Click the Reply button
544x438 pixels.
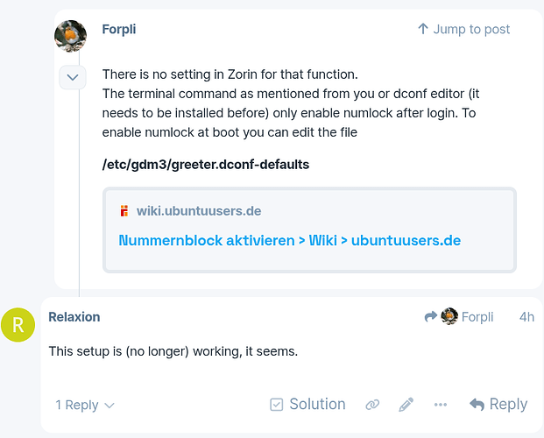click(498, 405)
